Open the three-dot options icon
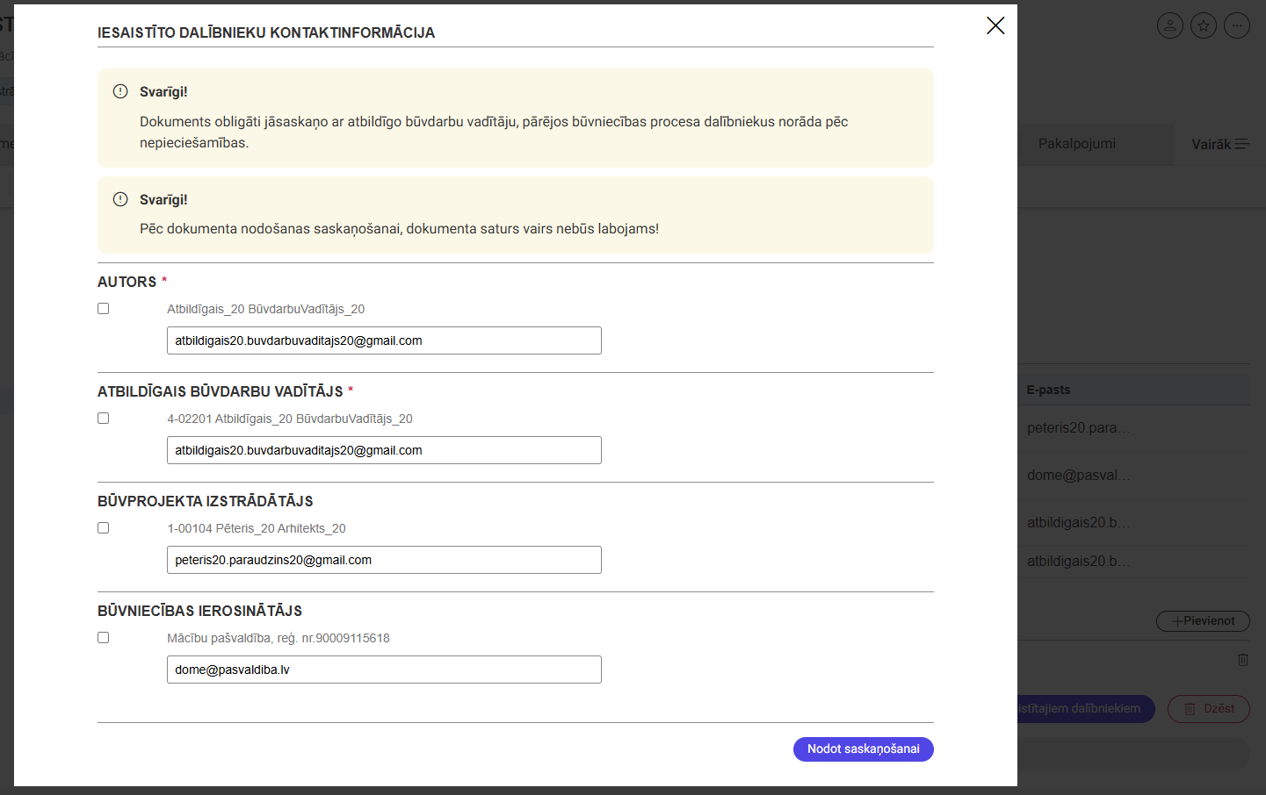This screenshot has height=795, width=1266. (x=1237, y=25)
